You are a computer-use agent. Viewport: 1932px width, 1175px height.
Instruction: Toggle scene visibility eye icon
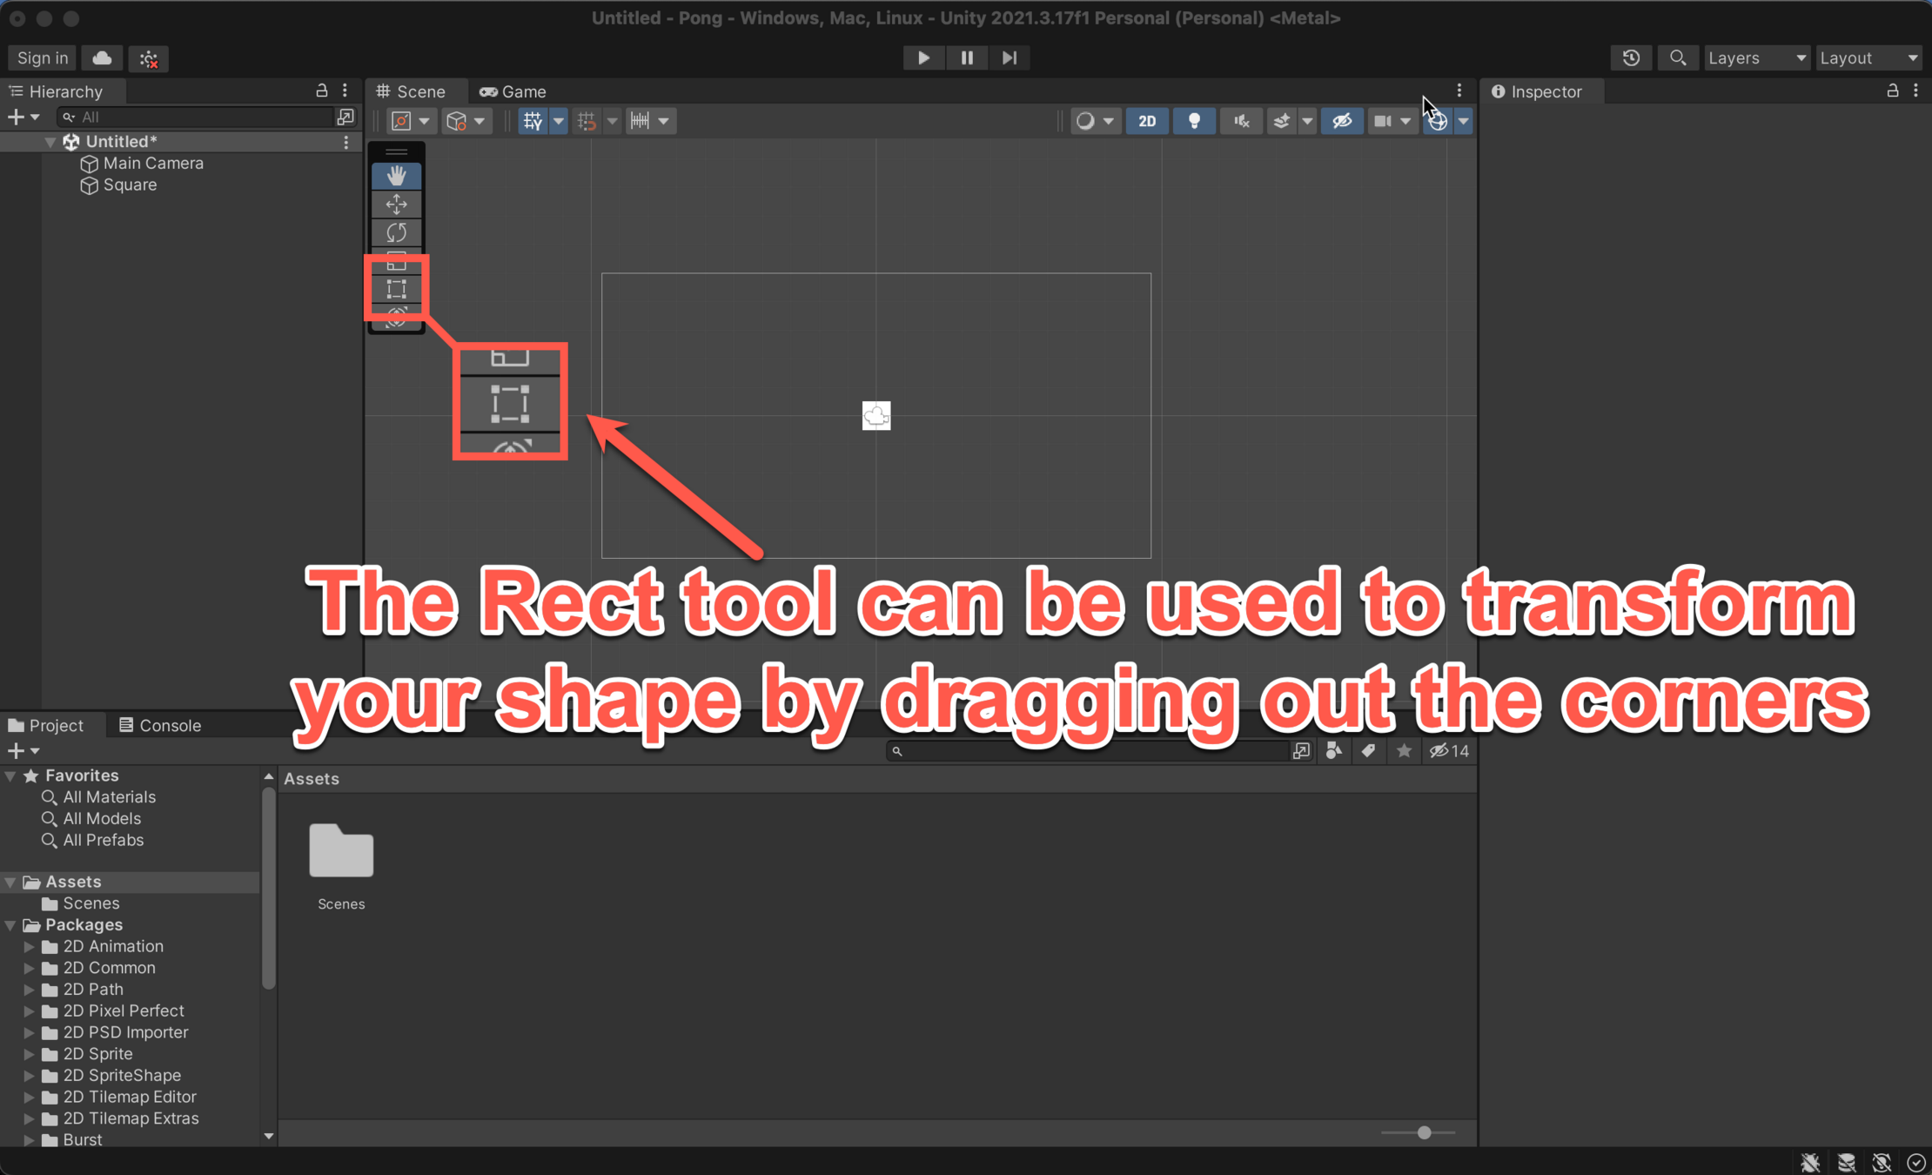pyautogui.click(x=1341, y=121)
